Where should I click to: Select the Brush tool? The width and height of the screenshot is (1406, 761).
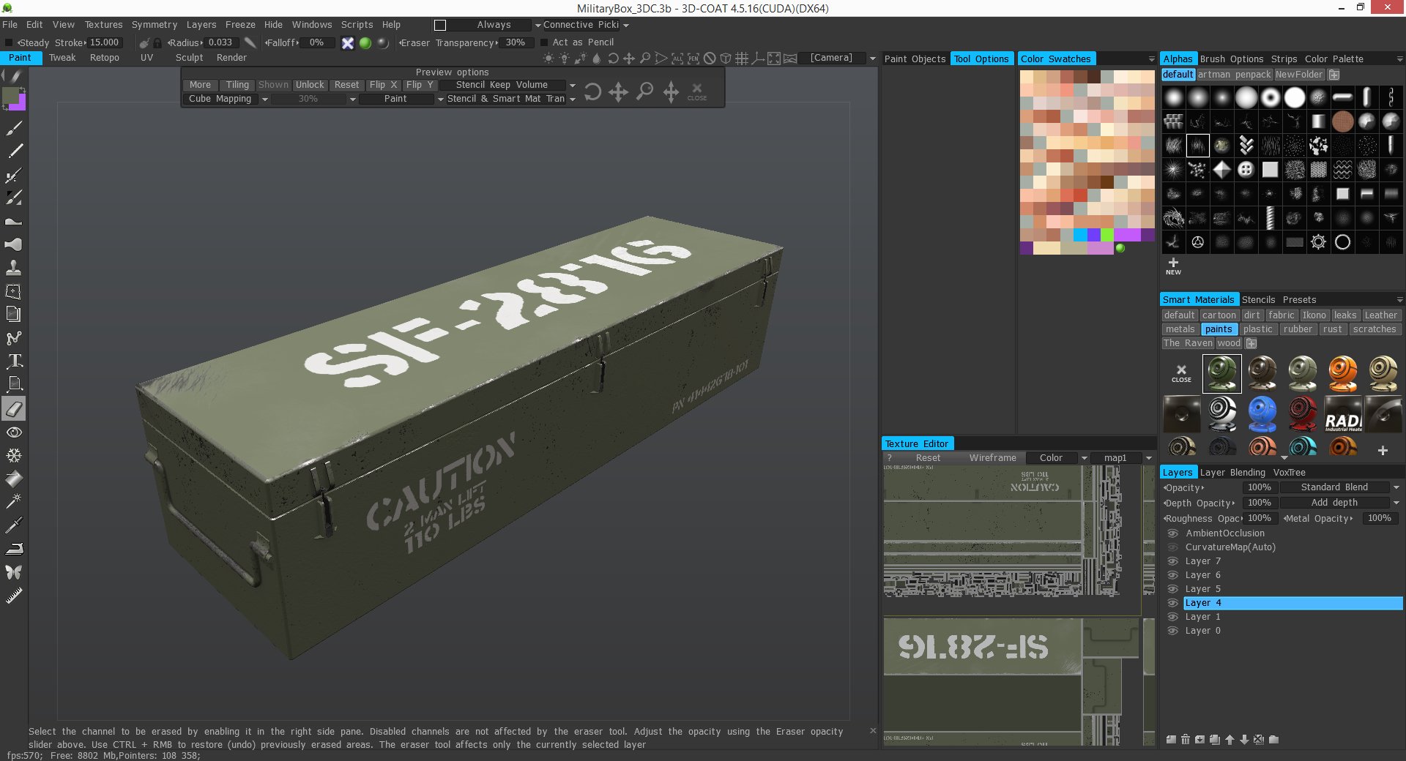point(13,129)
